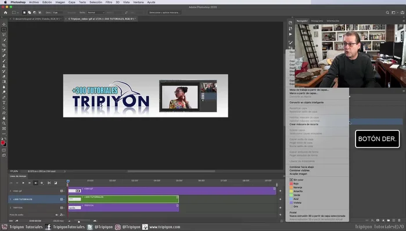Create new adjustment layer icon
The height and width of the screenshot is (231, 406).
[x=383, y=221]
